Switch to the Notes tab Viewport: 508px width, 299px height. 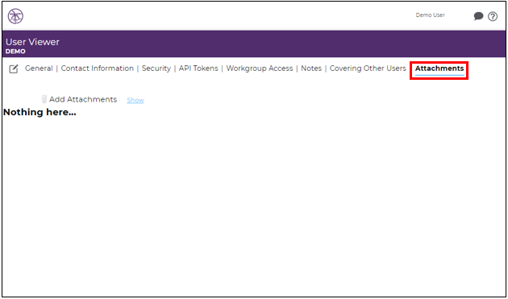[x=311, y=69]
